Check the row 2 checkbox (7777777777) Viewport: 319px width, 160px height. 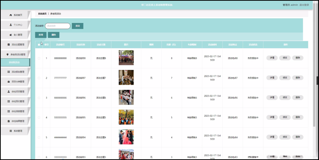(x=39, y=78)
